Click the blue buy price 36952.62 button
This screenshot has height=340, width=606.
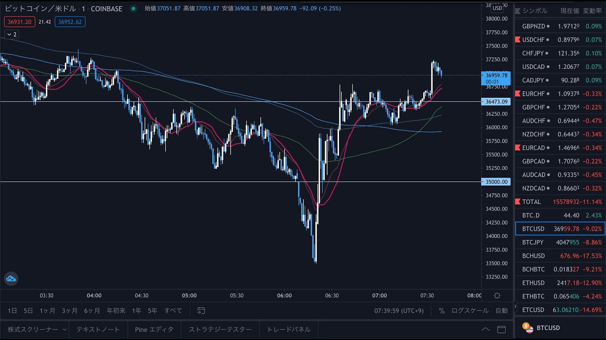(70, 22)
